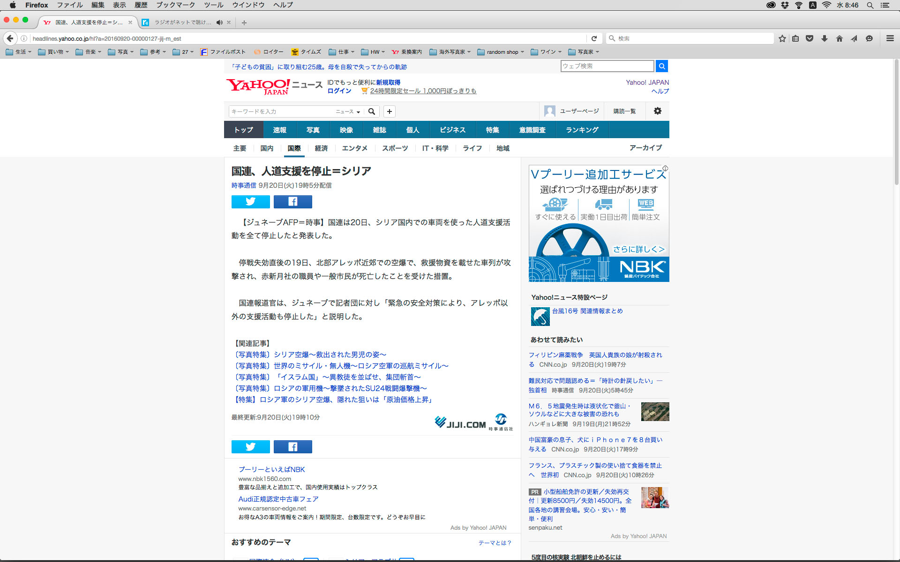The image size is (900, 562).
Task: Open Firefox downloads arrow icon
Action: (x=824, y=38)
